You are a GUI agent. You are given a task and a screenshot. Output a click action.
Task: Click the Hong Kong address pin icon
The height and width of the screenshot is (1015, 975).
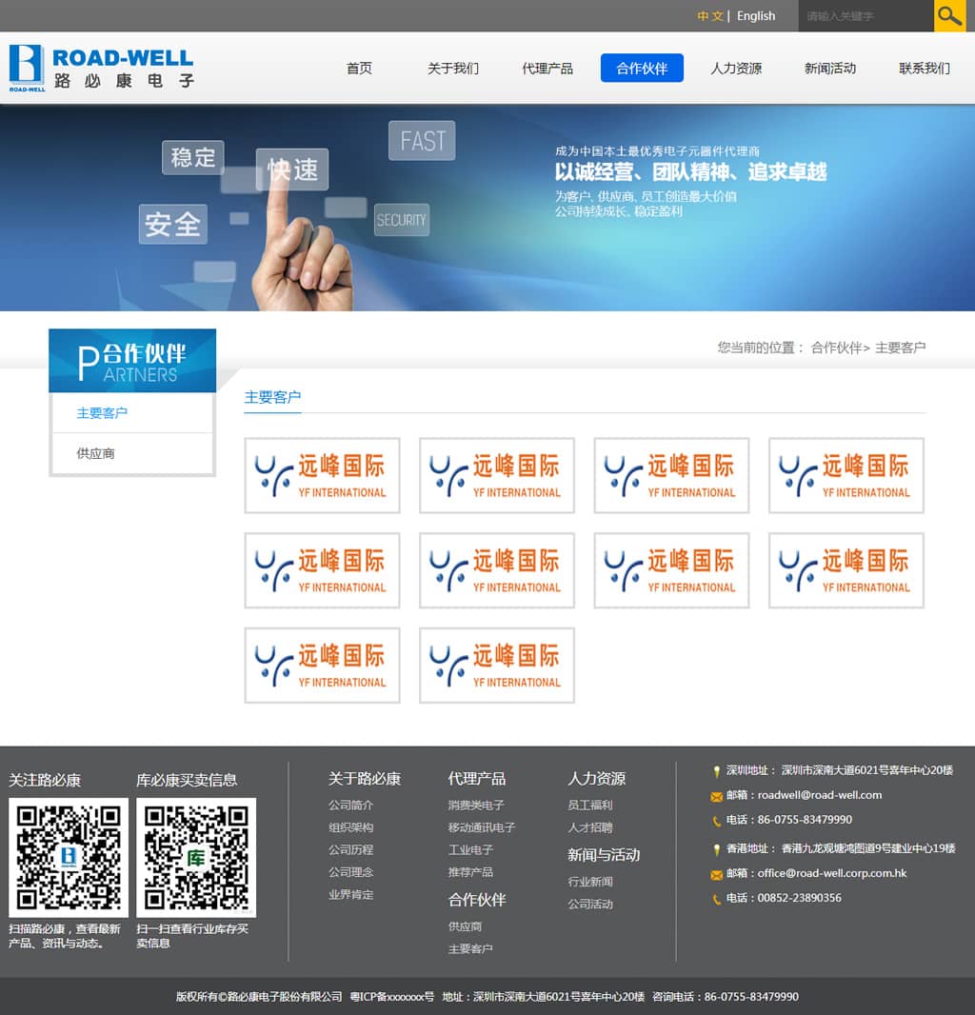tap(716, 849)
